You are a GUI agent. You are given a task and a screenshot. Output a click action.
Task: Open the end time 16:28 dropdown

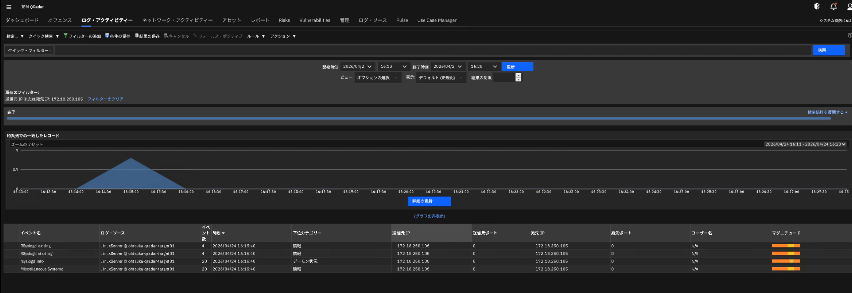coord(484,67)
